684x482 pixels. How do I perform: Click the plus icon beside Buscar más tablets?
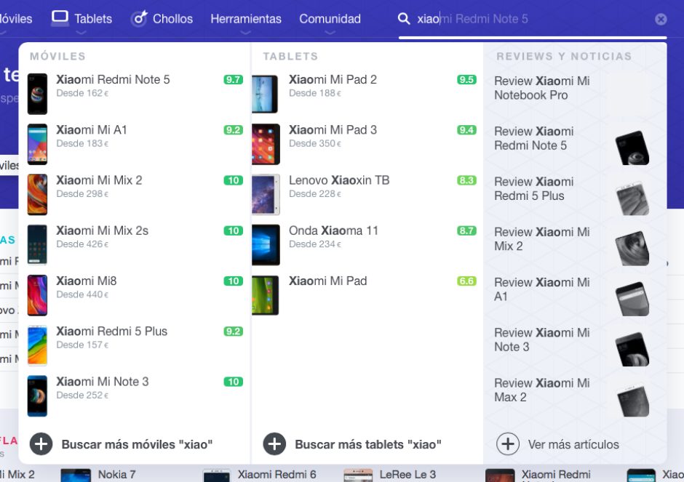click(274, 444)
